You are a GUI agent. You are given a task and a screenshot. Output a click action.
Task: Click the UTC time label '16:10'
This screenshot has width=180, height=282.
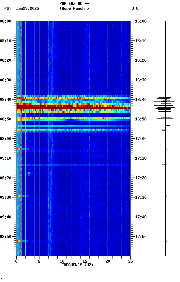coord(141,41)
